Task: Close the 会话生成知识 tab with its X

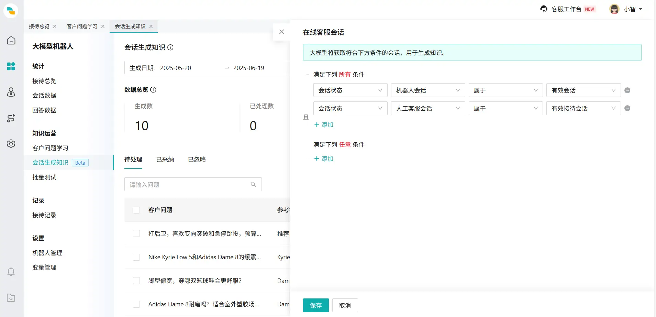Action: [x=151, y=26]
